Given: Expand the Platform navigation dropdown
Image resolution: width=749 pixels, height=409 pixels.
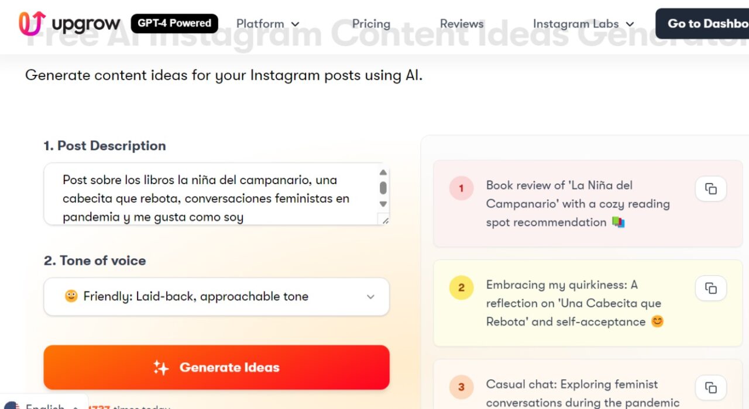Looking at the screenshot, I should [267, 24].
